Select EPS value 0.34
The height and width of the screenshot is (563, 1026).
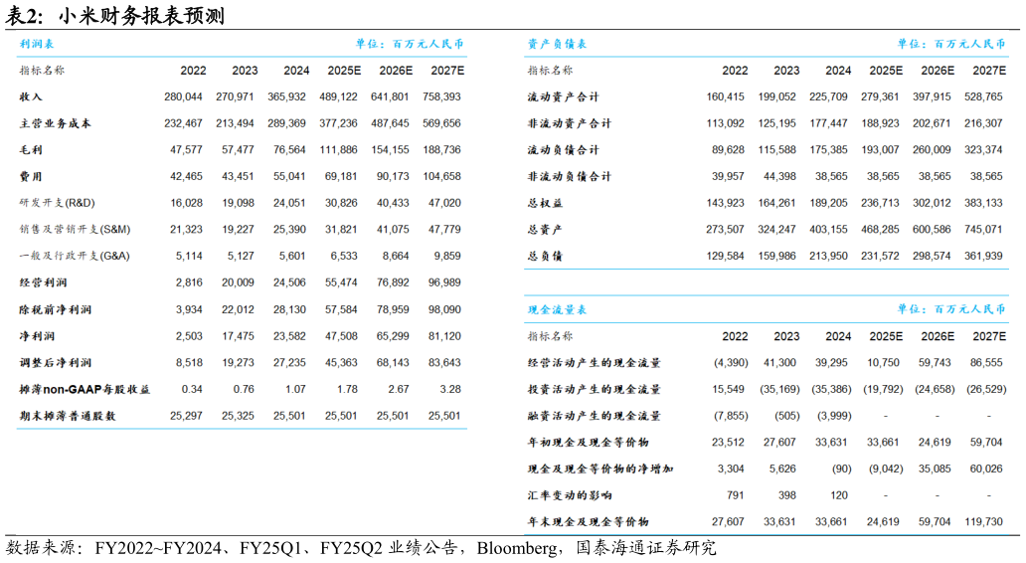(192, 390)
